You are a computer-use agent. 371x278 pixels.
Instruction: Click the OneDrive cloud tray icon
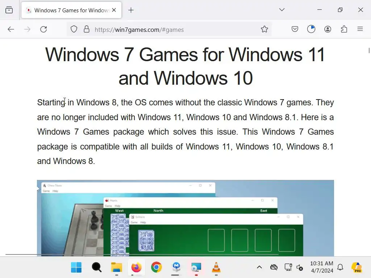pos(274,268)
